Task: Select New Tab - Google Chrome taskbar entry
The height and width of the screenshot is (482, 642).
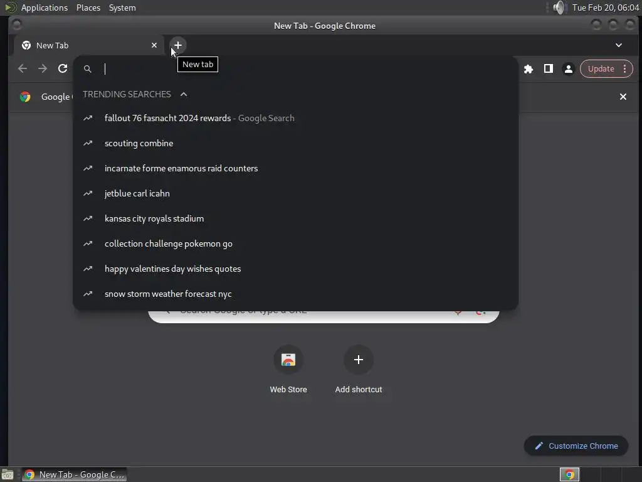Action: click(75, 474)
